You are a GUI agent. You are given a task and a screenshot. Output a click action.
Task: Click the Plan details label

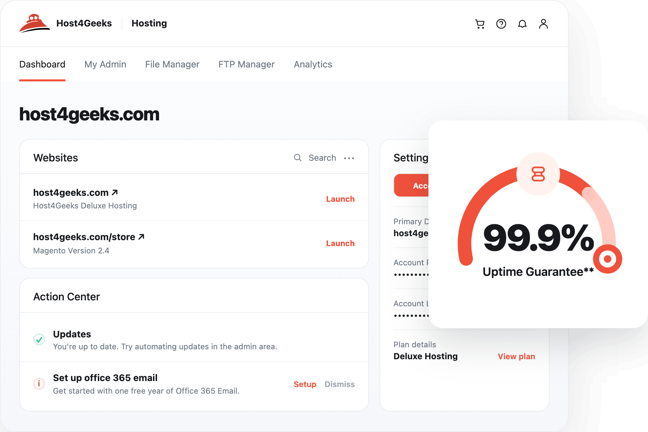[415, 345]
